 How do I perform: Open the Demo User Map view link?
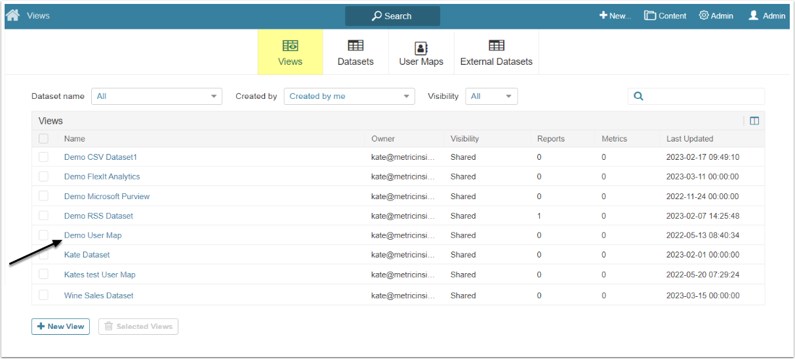92,235
